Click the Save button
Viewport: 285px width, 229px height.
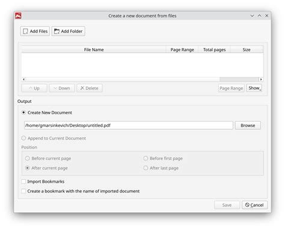click(x=227, y=205)
